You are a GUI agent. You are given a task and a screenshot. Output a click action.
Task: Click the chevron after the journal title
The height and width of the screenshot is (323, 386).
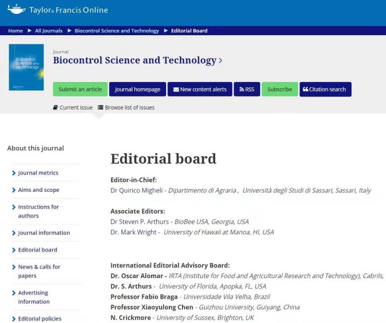221,61
